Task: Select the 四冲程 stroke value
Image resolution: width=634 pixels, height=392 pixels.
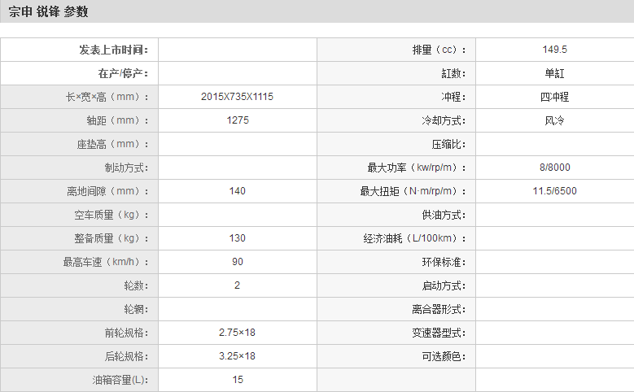Action: [x=554, y=97]
